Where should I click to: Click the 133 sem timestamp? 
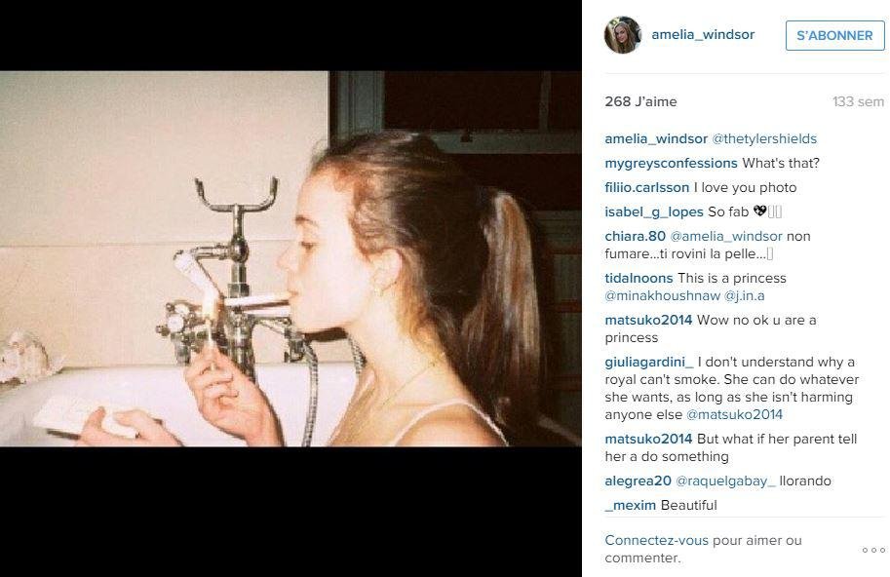click(x=858, y=101)
